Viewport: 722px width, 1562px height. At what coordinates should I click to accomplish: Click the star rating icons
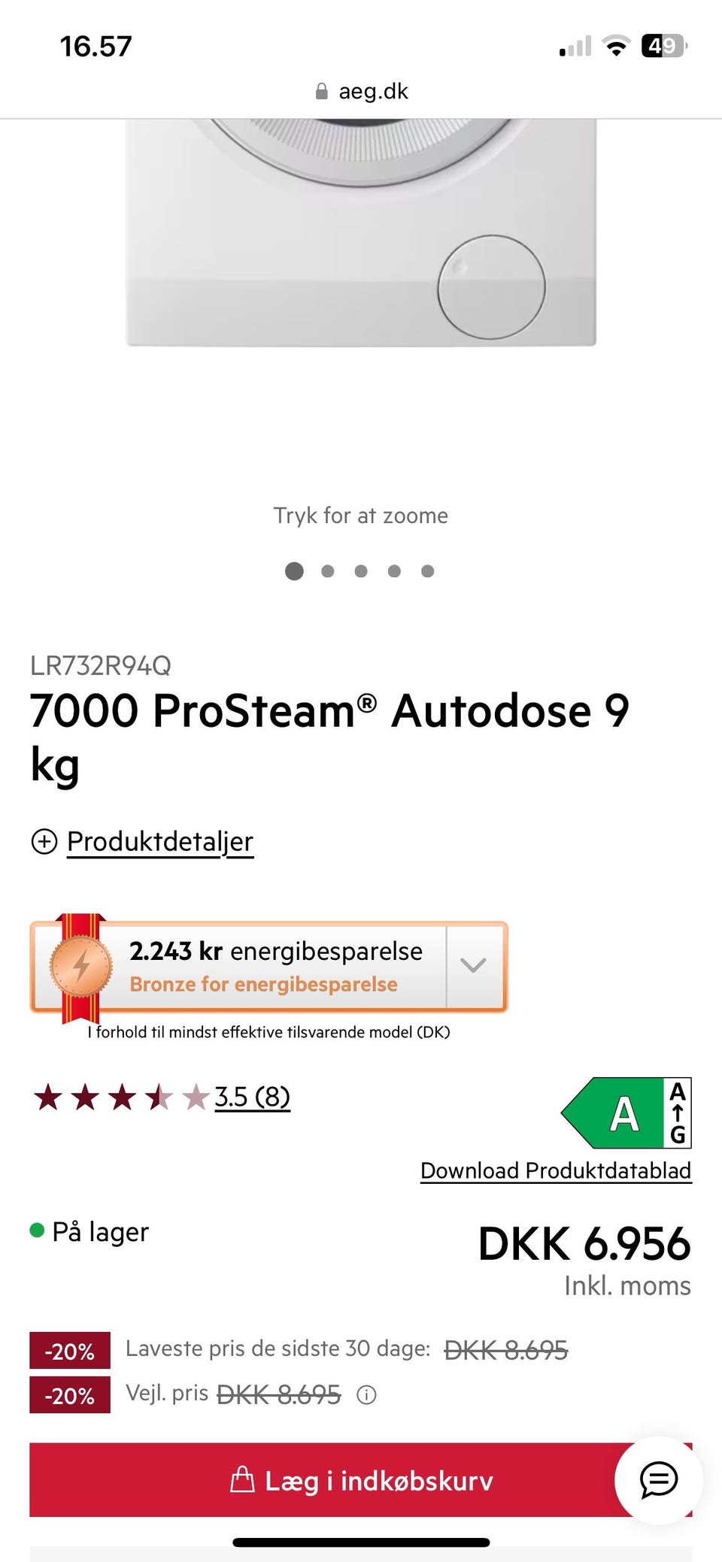pos(121,1097)
